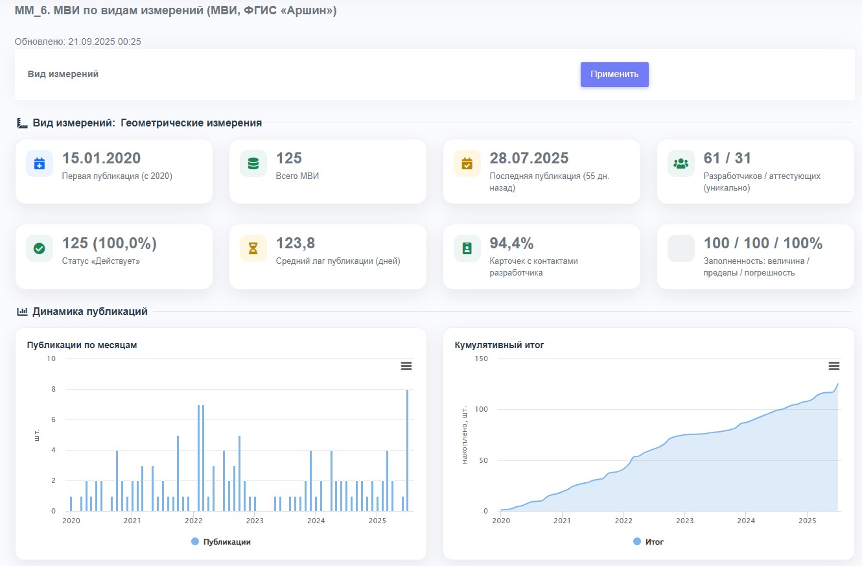This screenshot has width=862, height=566.
Task: Click the green checkmark status icon
Action: [39, 248]
